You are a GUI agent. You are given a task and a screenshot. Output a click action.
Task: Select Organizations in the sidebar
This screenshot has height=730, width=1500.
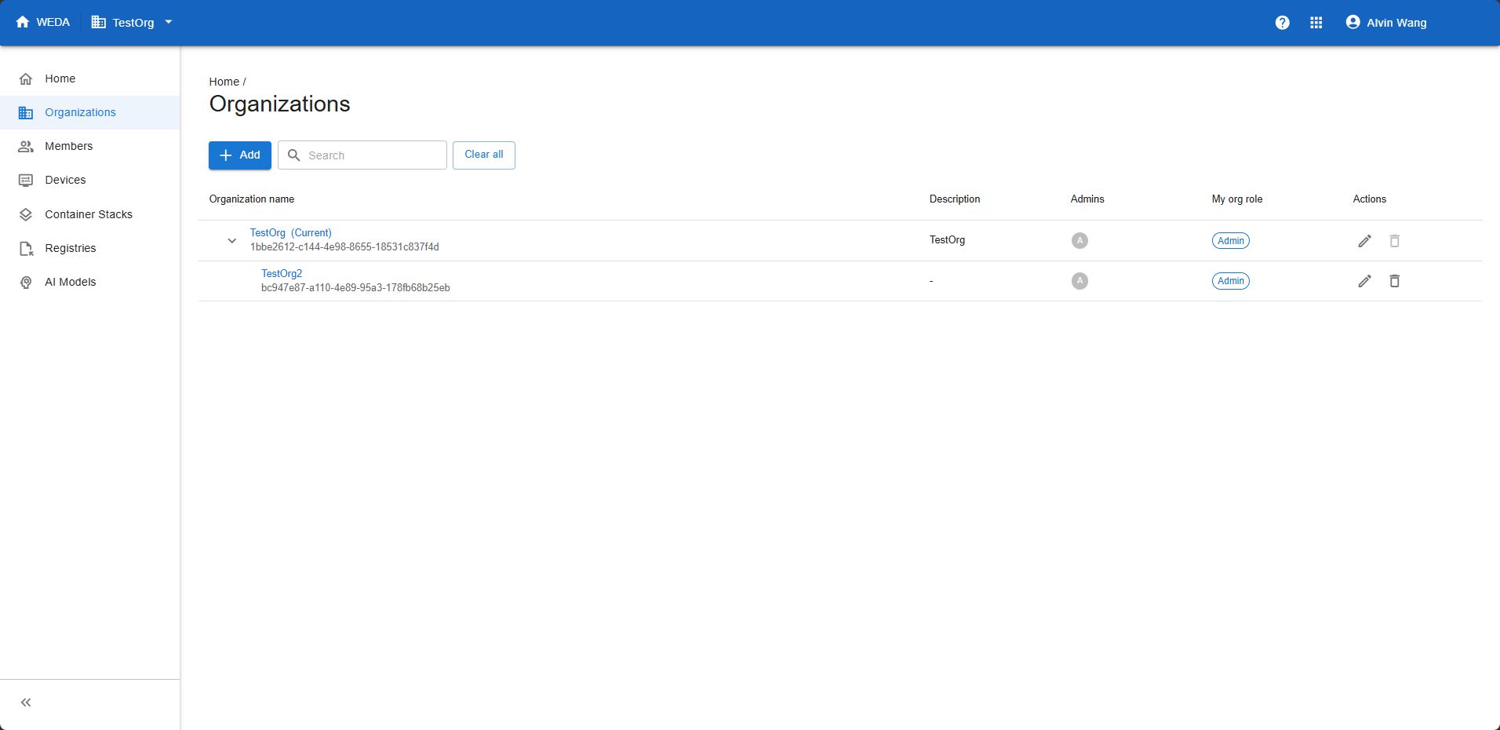(90, 112)
